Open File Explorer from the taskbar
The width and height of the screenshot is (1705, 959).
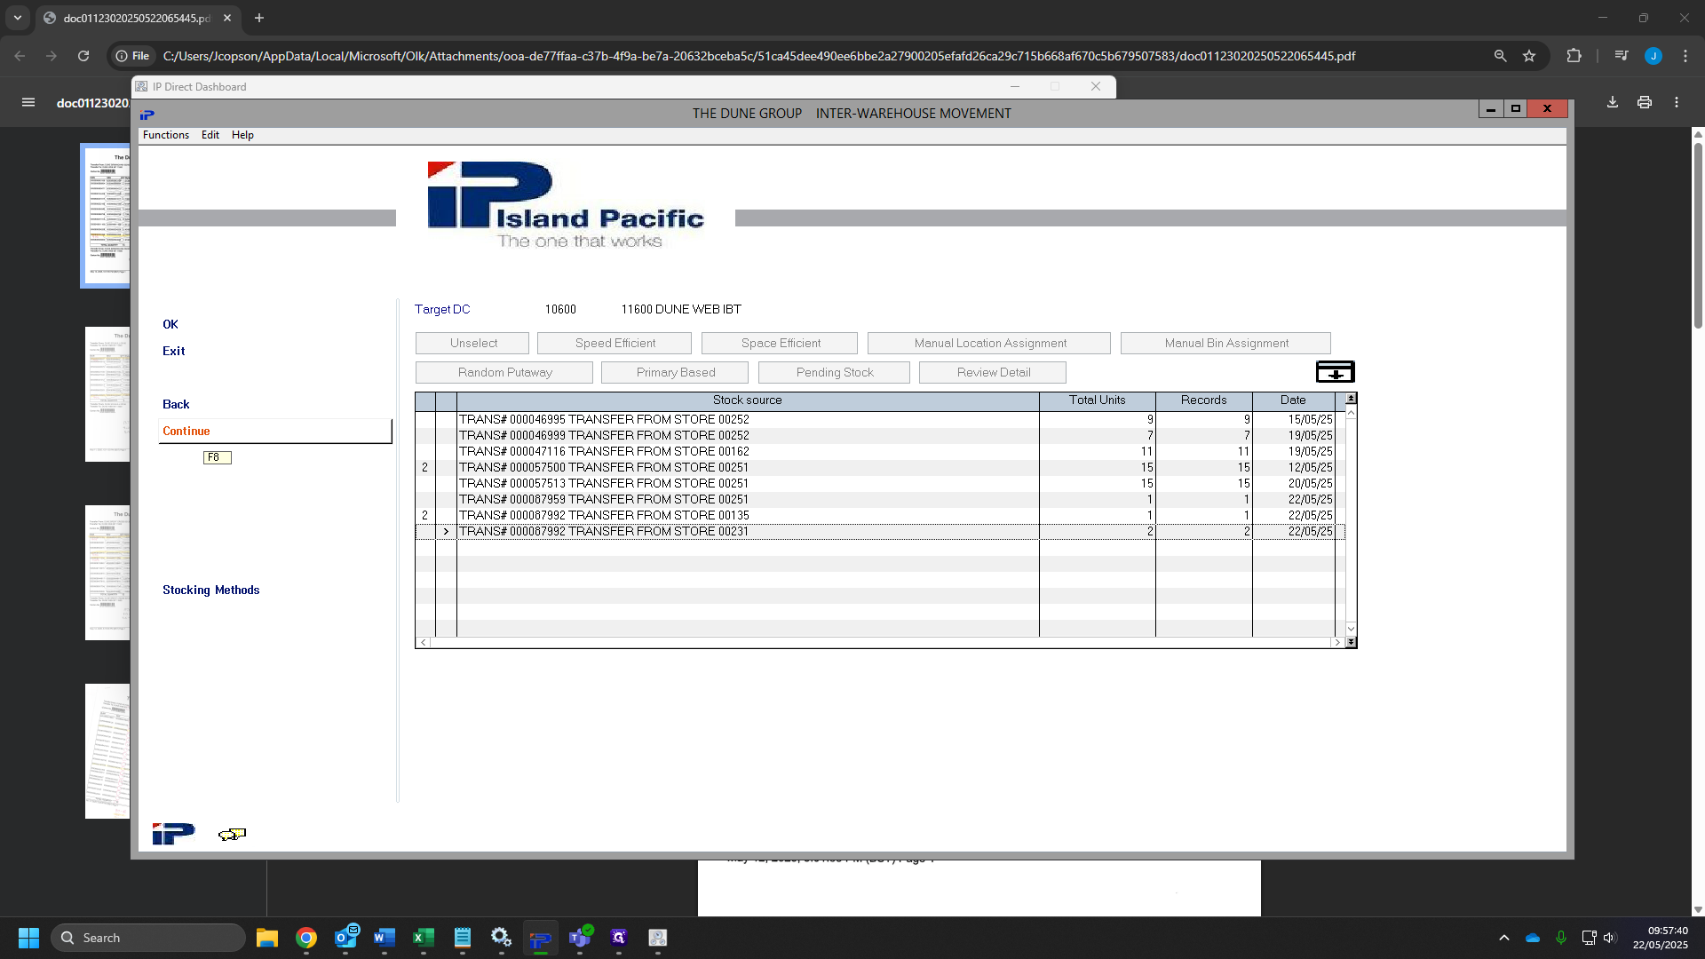(267, 938)
